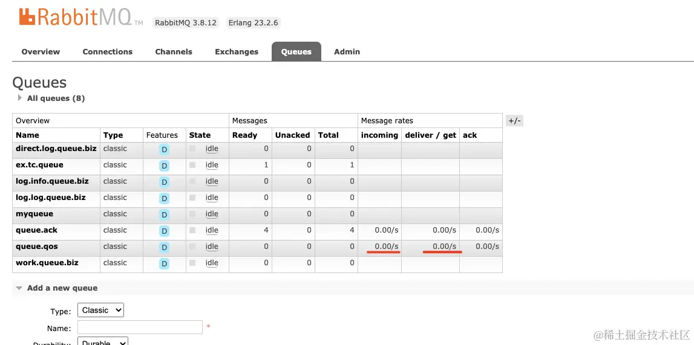Image resolution: width=694 pixels, height=345 pixels.
Task: Click the RabbitMQ 3.8.12 version badge
Action: click(186, 23)
